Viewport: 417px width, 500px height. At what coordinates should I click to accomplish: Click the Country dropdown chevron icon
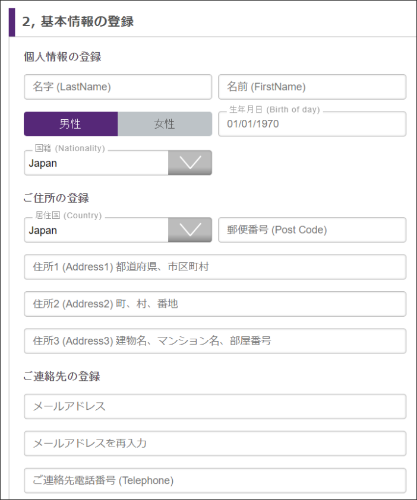(x=190, y=230)
